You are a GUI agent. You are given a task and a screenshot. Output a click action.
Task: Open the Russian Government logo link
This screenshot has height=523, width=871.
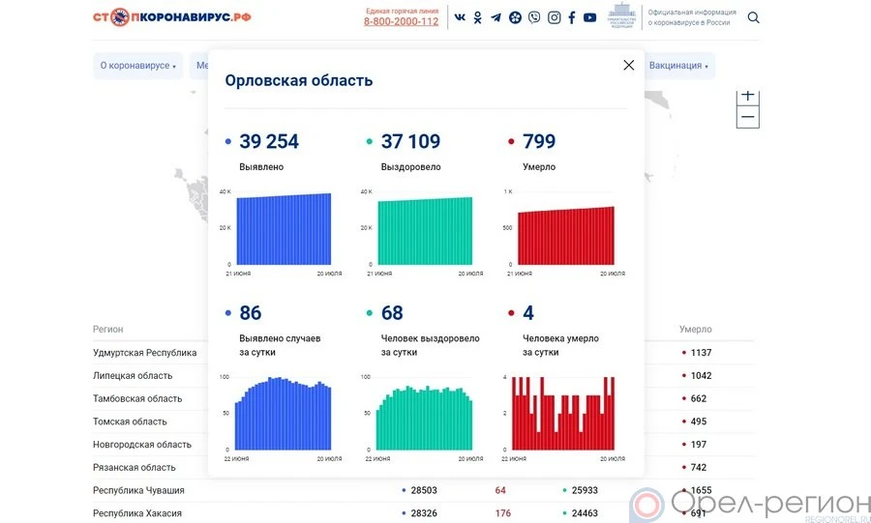coord(621,16)
